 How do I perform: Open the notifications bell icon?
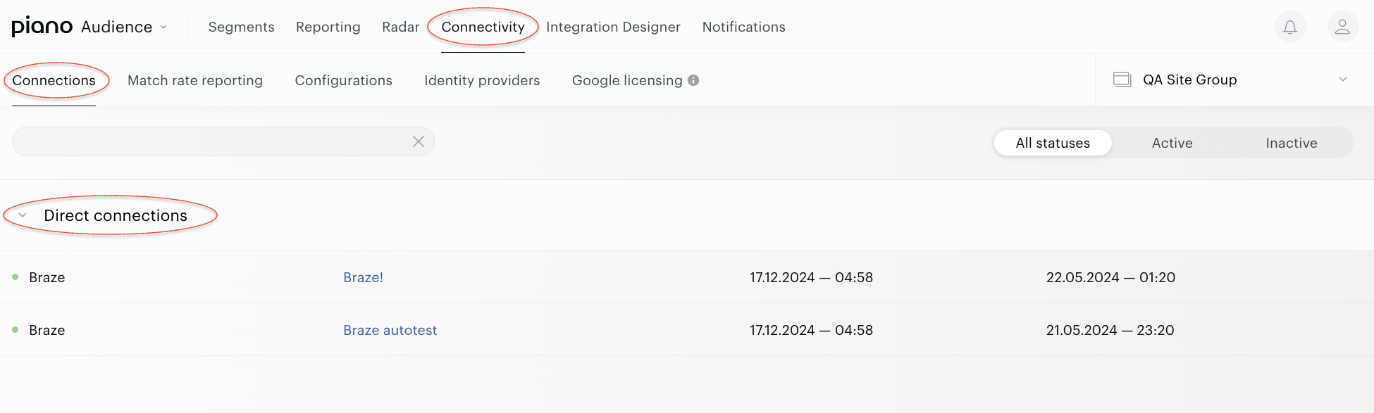pos(1290,27)
